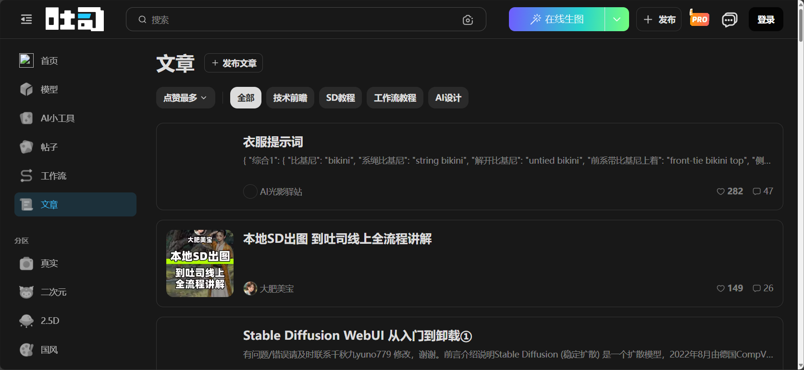Open 大肥美宝 author avatar
Viewport: 804px width, 370px height.
250,288
